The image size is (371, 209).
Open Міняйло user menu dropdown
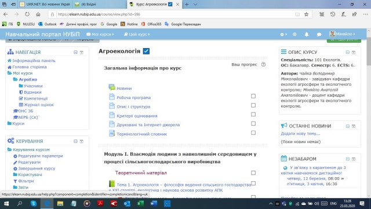(x=343, y=34)
